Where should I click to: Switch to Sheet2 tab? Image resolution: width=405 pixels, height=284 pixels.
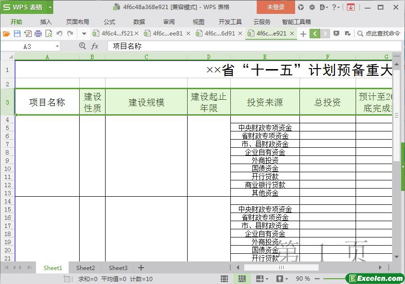[85, 268]
